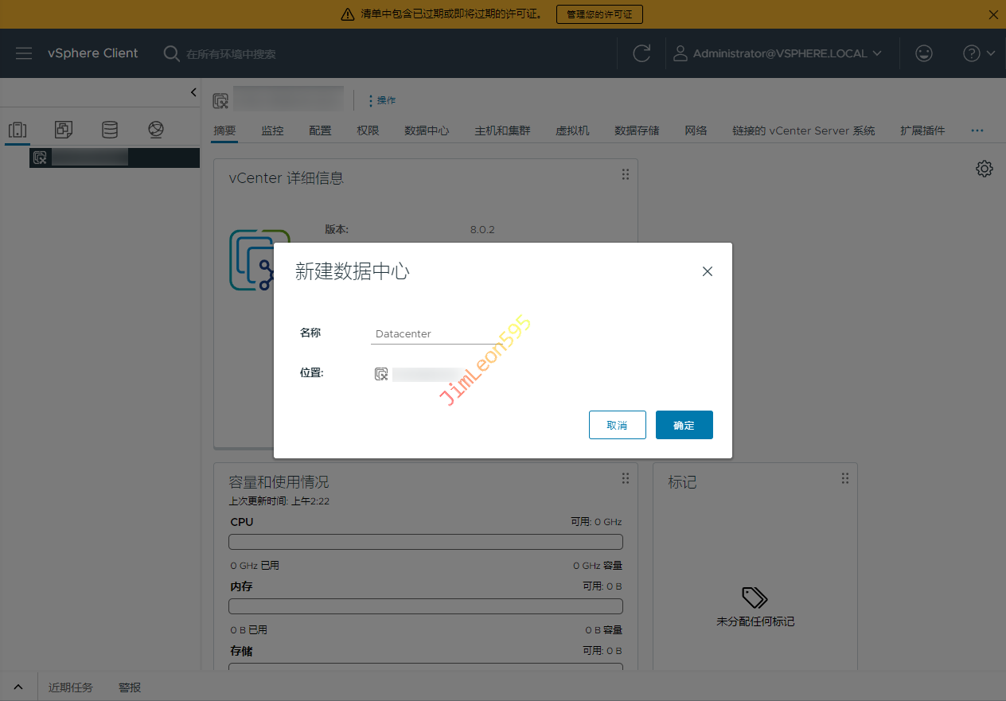Switch to the 数据存储 tab
The width and height of the screenshot is (1006, 701).
[x=637, y=130]
